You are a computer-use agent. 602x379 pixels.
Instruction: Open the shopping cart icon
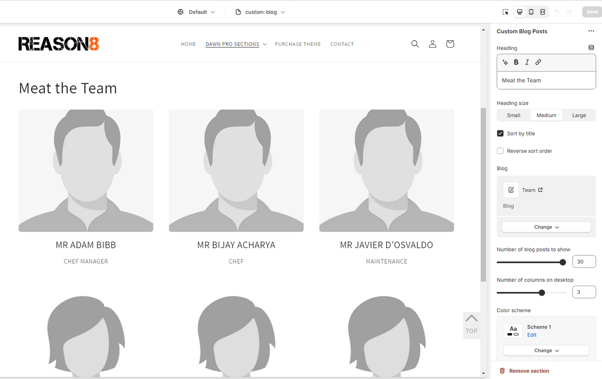pos(450,44)
